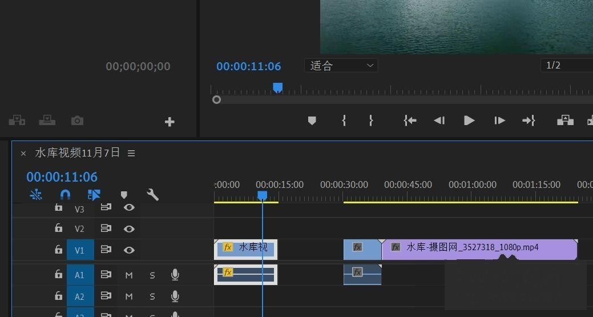Viewport: 593px width, 317px height.
Task: Toggle sync lock for track A1
Action: click(x=106, y=274)
